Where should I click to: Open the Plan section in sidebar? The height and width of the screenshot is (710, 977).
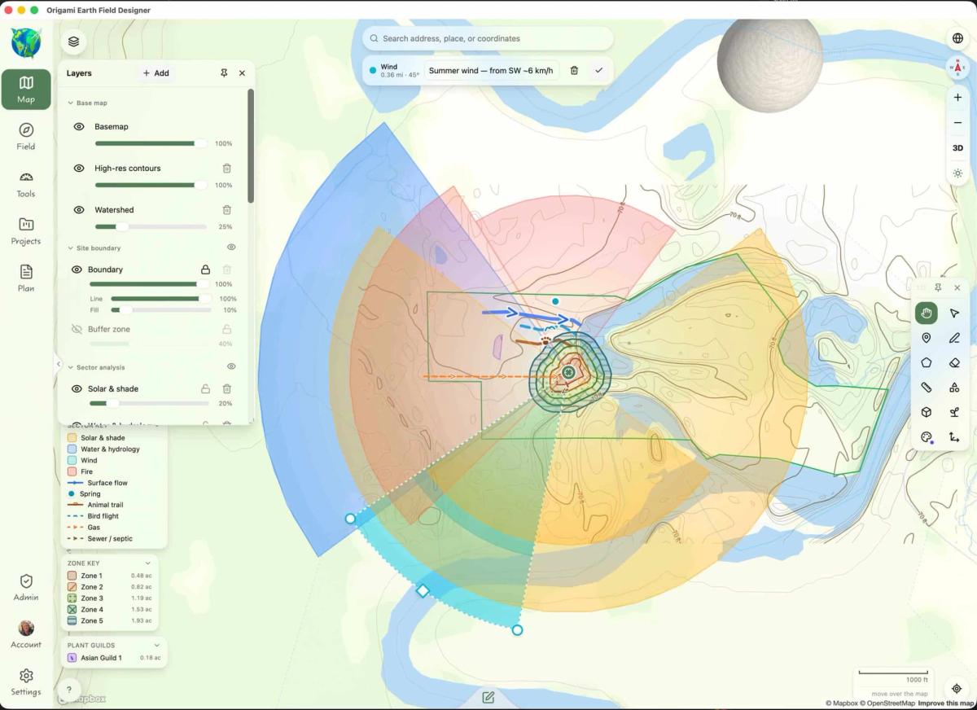(x=26, y=278)
